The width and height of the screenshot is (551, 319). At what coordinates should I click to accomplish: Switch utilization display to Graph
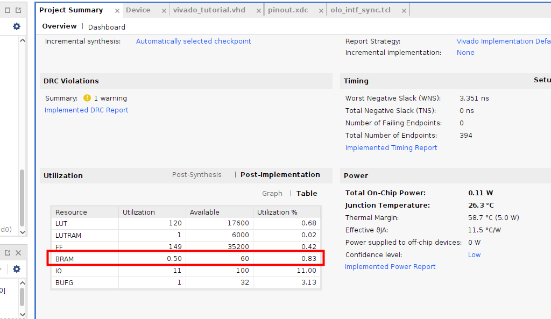click(272, 194)
